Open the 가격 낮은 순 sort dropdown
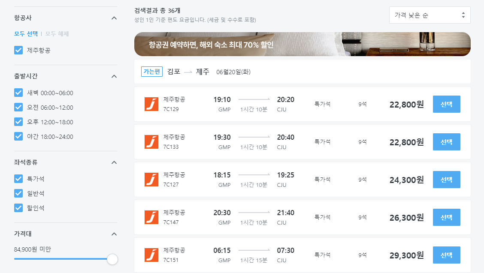 (429, 15)
